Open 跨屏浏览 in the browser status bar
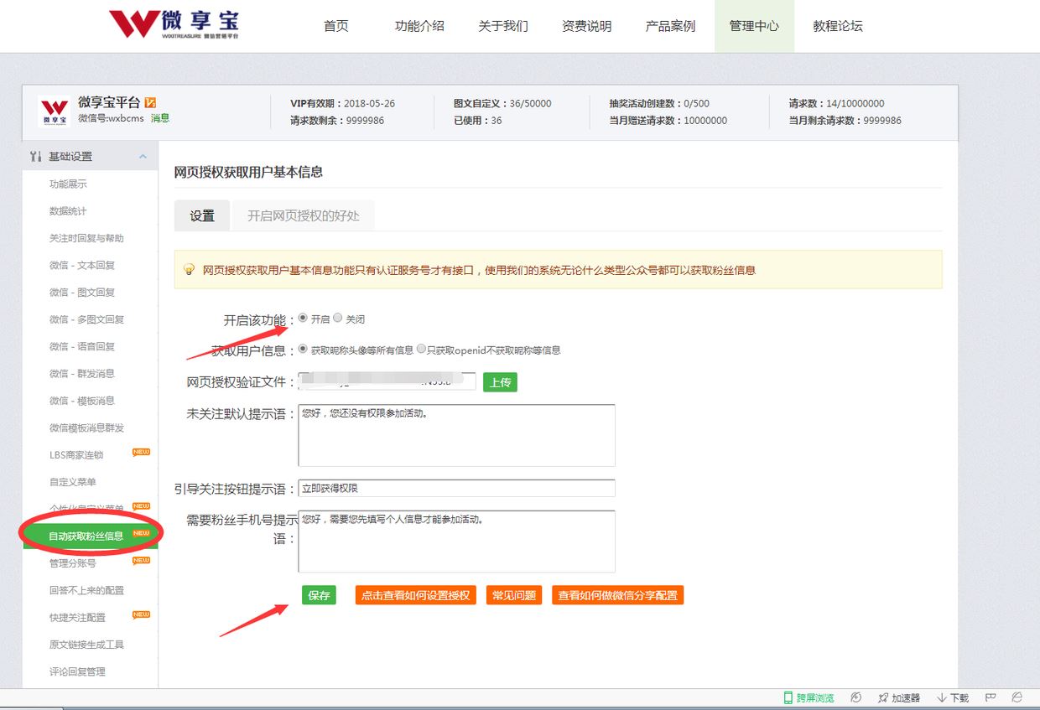This screenshot has height=710, width=1040. click(809, 698)
